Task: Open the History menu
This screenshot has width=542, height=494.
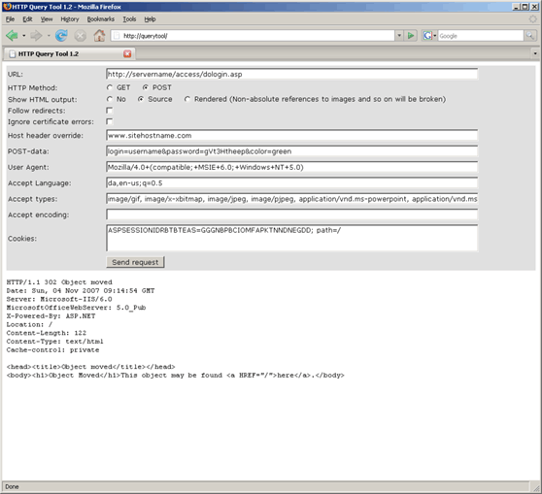Action: (x=70, y=19)
